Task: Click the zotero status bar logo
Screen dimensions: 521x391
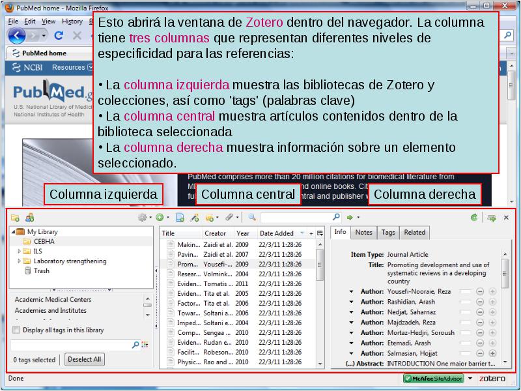Action: tap(492, 379)
